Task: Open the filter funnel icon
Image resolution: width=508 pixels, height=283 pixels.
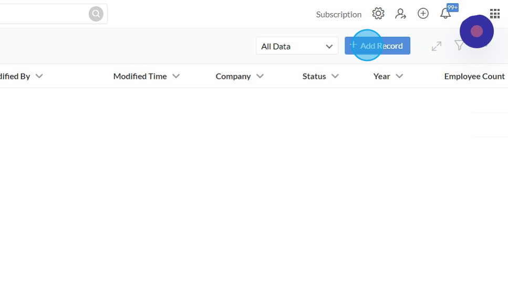Action: click(x=459, y=45)
